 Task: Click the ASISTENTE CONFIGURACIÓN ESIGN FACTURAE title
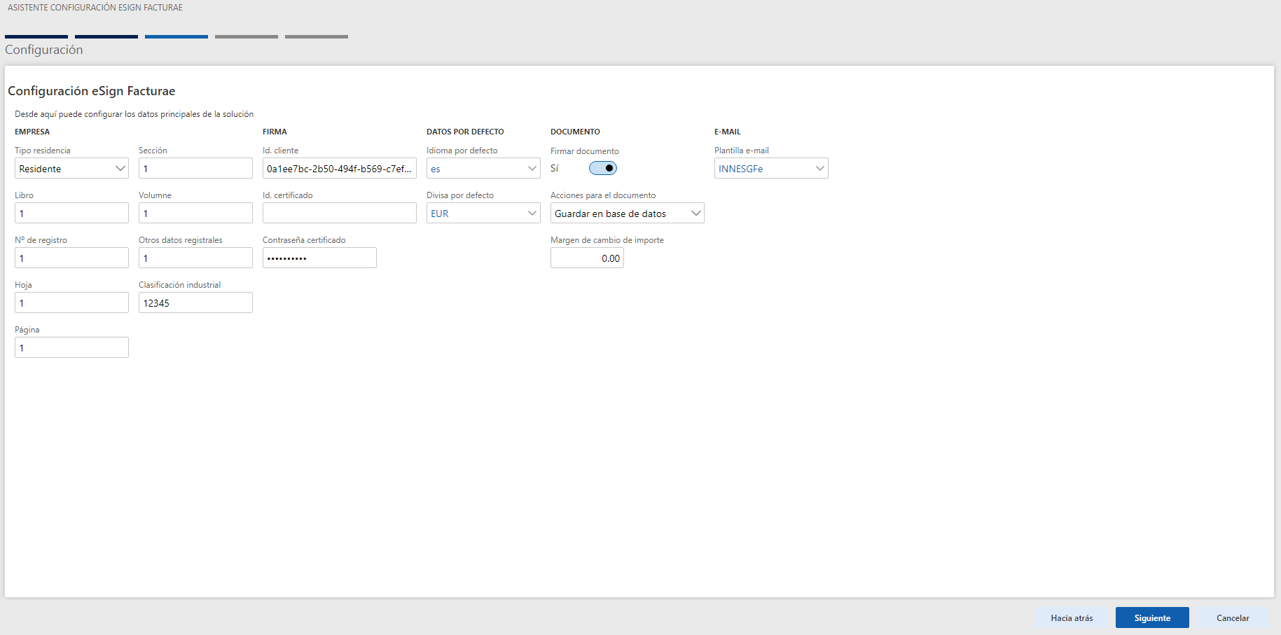click(x=95, y=8)
